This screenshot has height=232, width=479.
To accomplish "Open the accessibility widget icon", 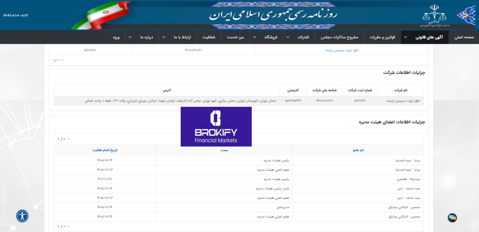I will point(22,216).
